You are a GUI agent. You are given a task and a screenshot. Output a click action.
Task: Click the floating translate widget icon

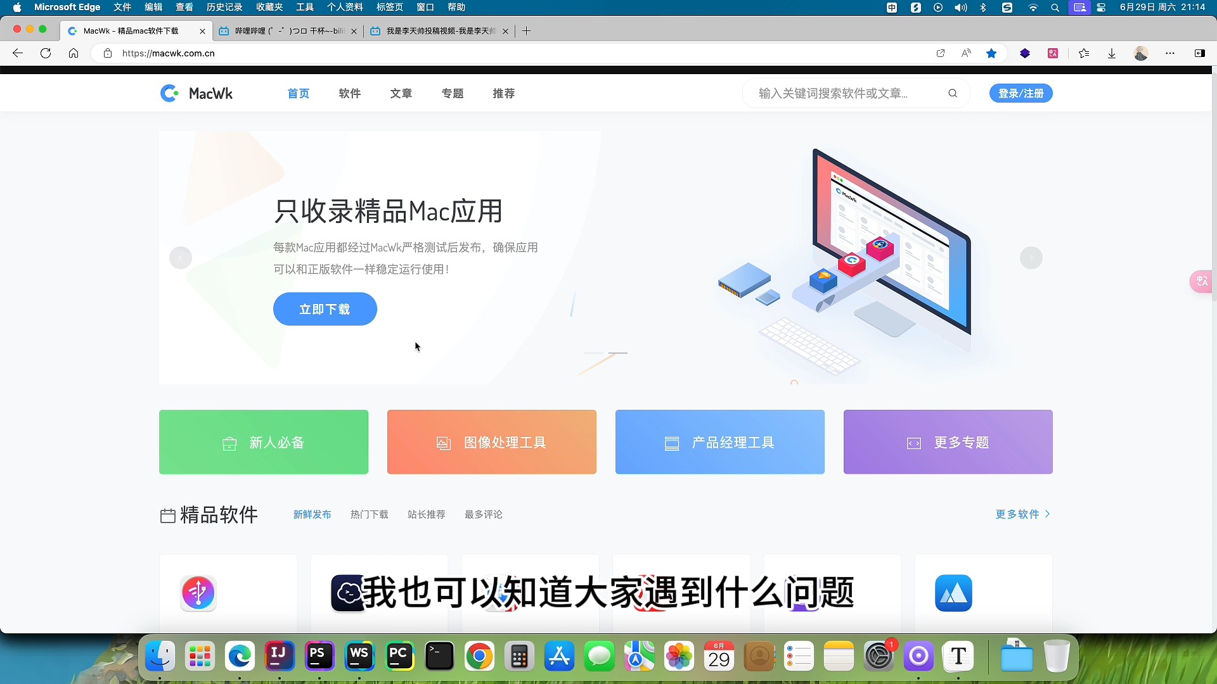click(x=1202, y=281)
